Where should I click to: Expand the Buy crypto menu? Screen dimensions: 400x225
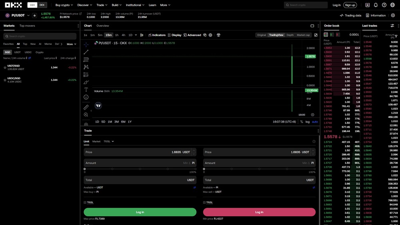click(x=64, y=5)
